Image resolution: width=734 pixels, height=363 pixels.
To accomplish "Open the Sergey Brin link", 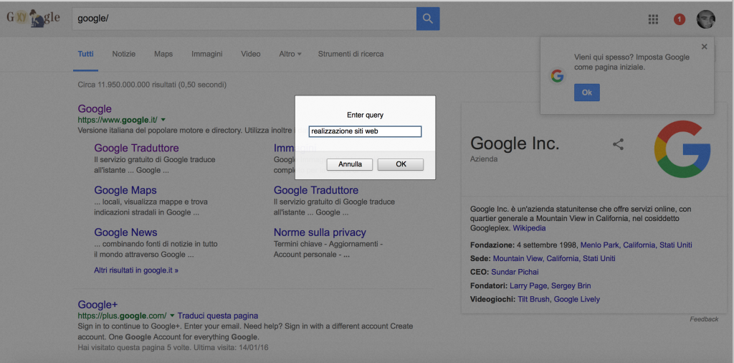I will point(571,286).
